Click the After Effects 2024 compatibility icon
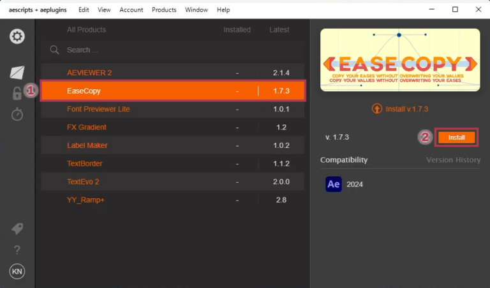The width and height of the screenshot is (490, 288). pos(334,184)
